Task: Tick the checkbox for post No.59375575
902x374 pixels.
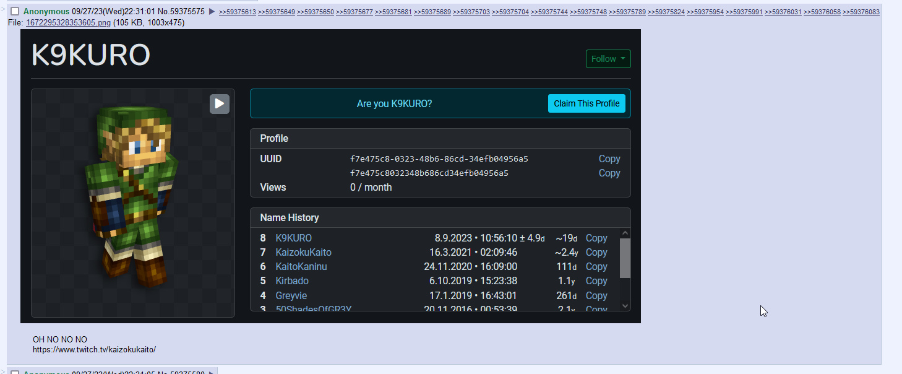Action: (15, 12)
